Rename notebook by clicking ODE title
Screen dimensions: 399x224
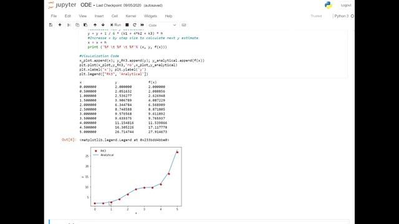(x=86, y=5)
